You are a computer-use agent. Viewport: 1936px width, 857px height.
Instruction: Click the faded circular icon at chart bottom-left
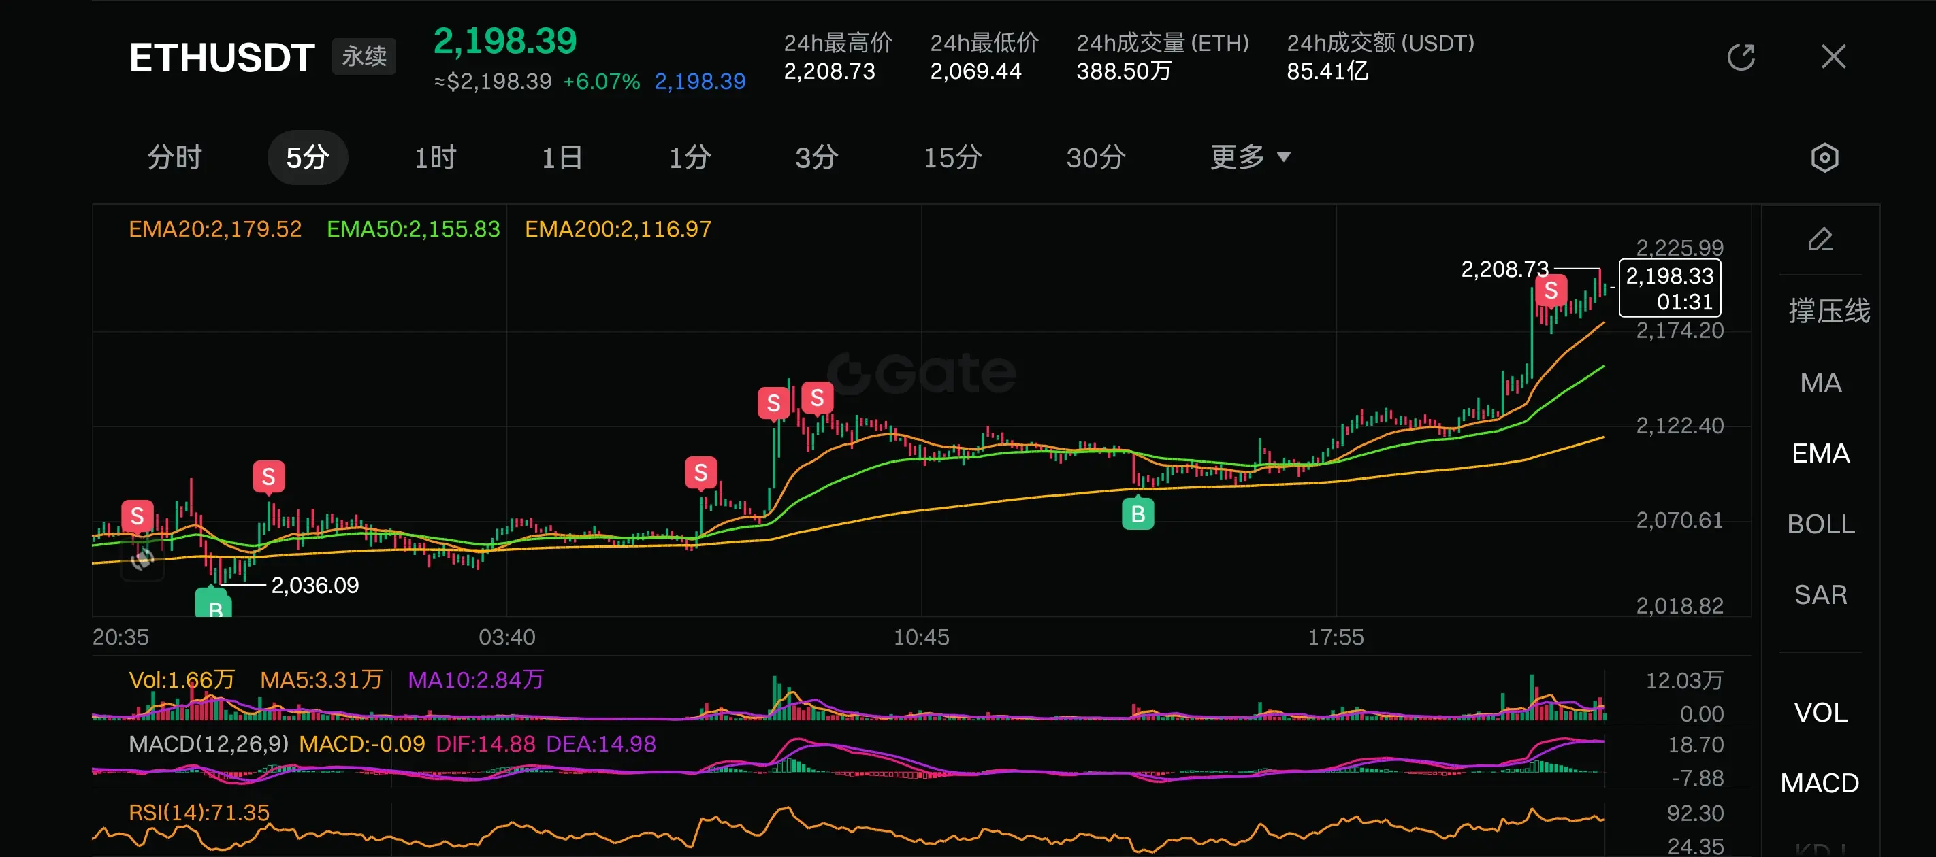(x=143, y=559)
